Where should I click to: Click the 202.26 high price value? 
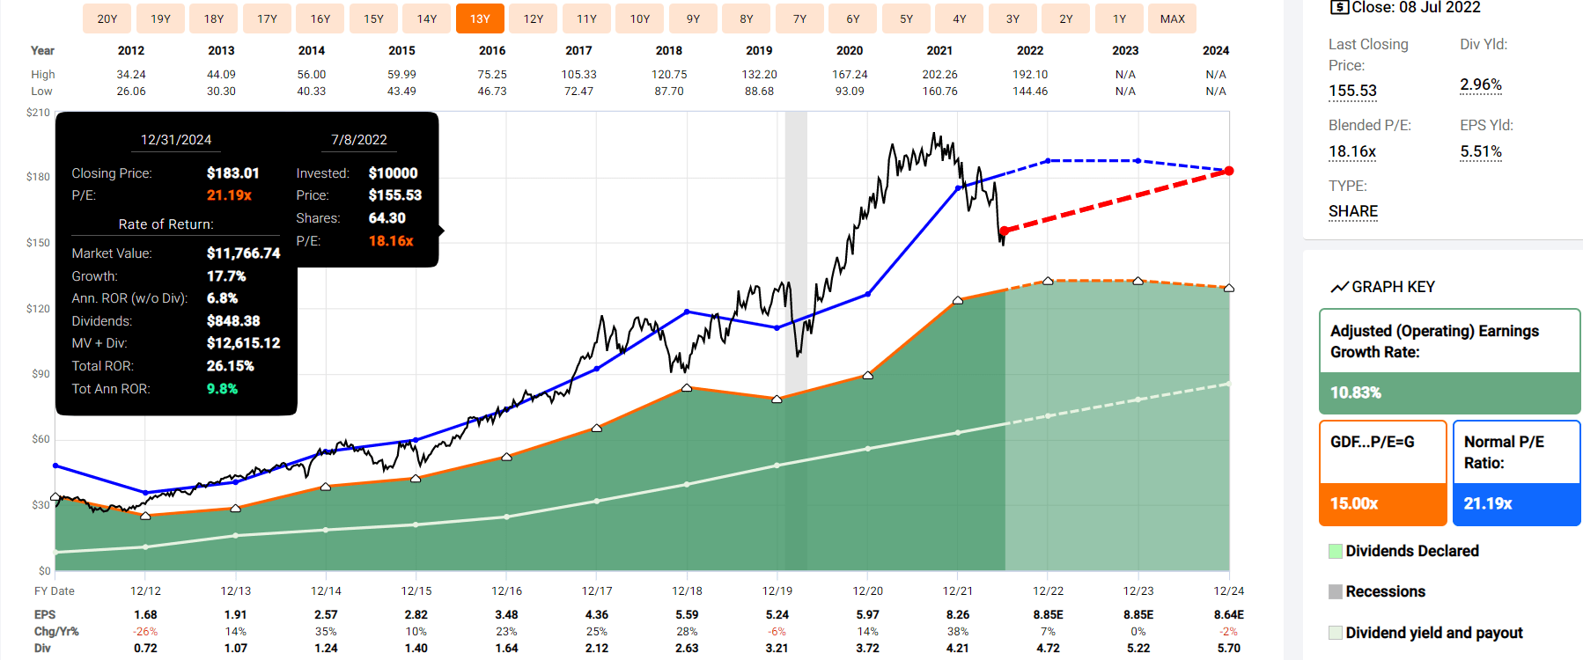pos(940,75)
